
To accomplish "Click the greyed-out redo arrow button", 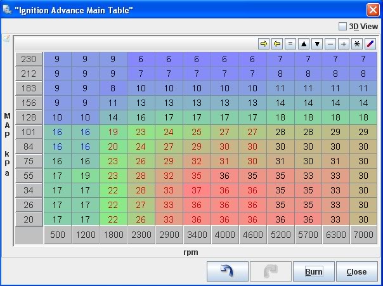I will click(271, 271).
